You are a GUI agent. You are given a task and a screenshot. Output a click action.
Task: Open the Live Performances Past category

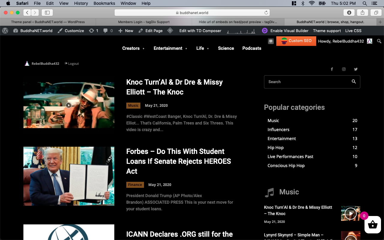[x=290, y=157]
